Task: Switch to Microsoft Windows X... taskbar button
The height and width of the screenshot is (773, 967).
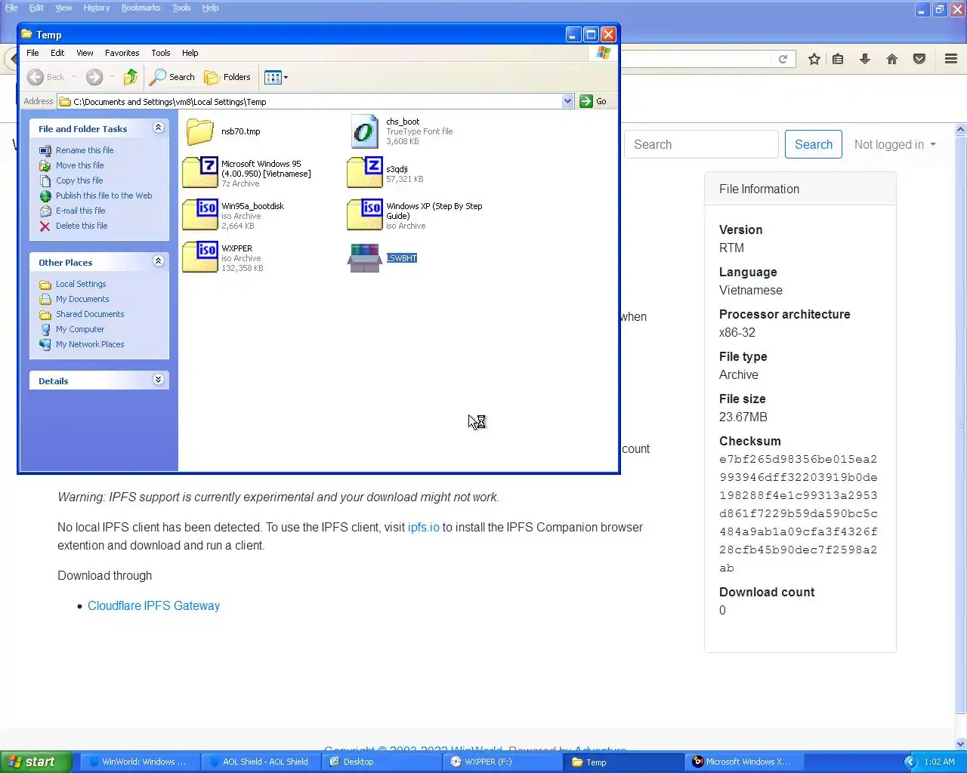Action: pyautogui.click(x=745, y=762)
